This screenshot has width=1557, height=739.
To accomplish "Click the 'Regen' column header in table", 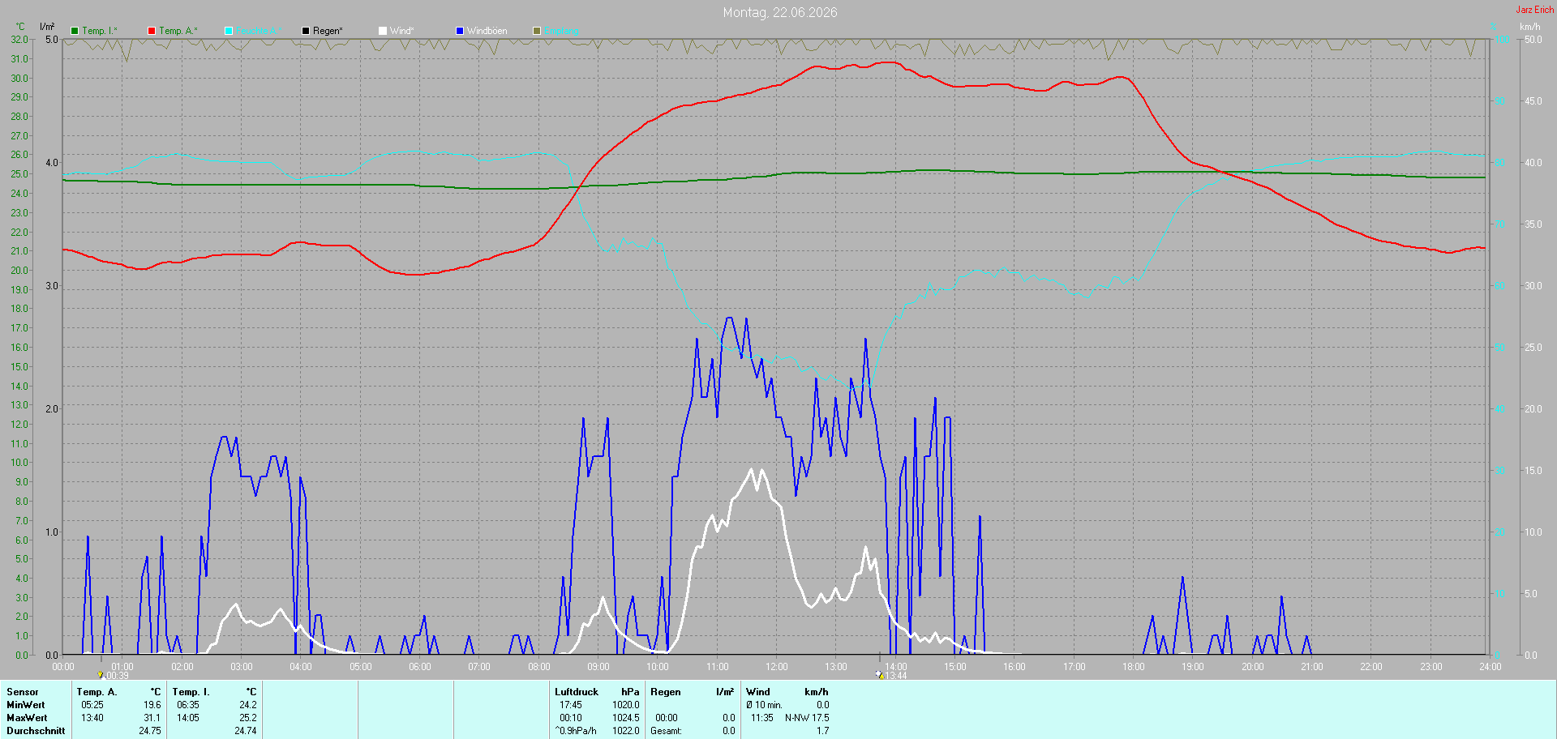I will (666, 692).
